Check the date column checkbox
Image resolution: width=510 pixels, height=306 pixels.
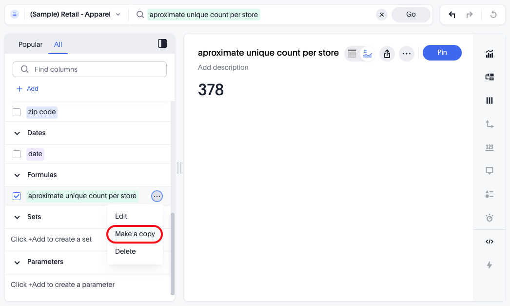17,154
